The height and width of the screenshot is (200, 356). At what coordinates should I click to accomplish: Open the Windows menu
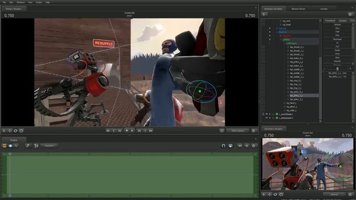pyautogui.click(x=21, y=2)
